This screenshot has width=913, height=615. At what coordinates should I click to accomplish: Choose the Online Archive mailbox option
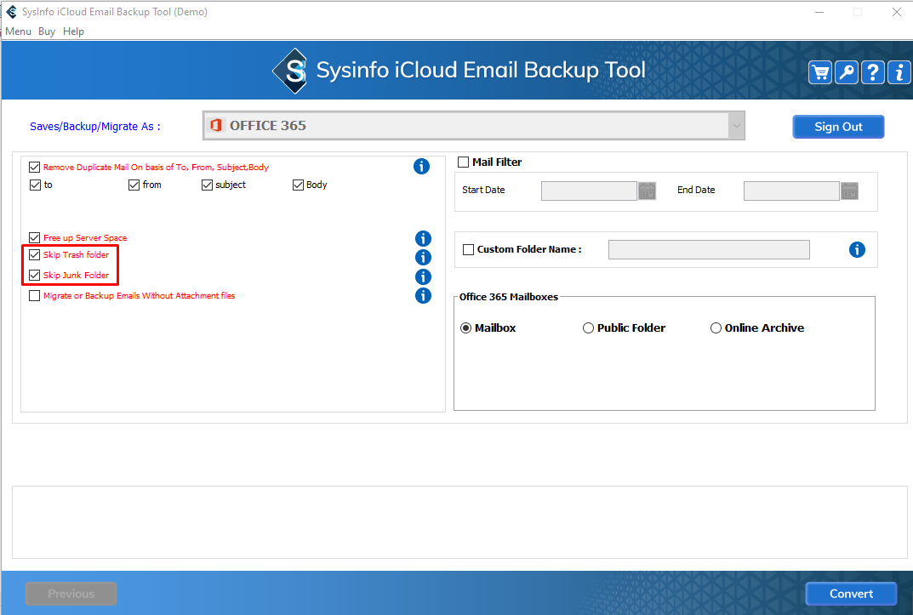716,328
